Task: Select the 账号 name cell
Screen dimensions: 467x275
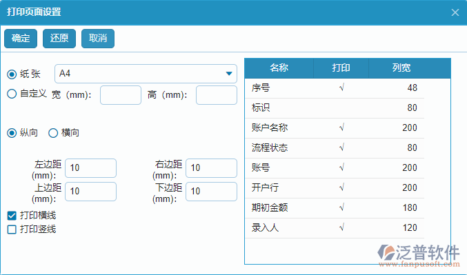Action: tap(279, 168)
